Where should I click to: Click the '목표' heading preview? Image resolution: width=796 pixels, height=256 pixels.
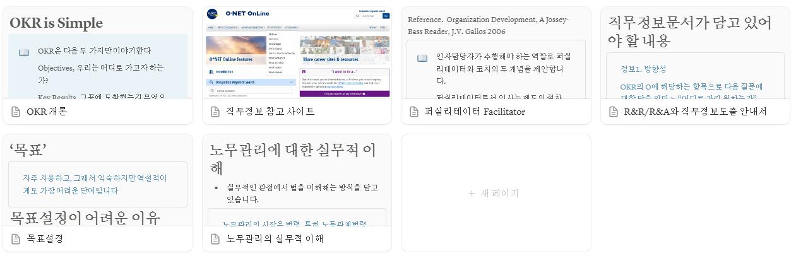pyautogui.click(x=28, y=149)
